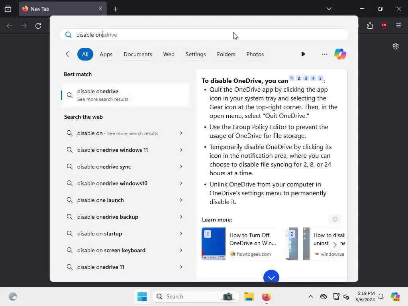Expand chevron for 'disable on' suggestion
Image resolution: width=408 pixels, height=306 pixels.
181,133
